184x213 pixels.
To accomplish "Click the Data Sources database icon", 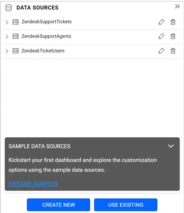I will pyautogui.click(x=9, y=8).
